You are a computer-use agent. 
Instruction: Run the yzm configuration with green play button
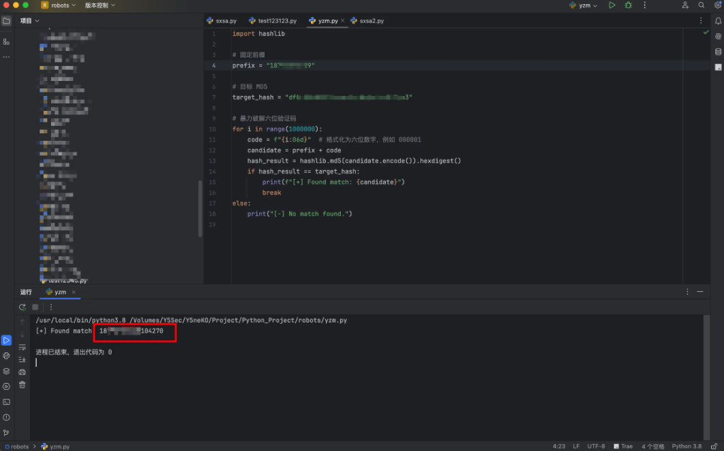[612, 5]
